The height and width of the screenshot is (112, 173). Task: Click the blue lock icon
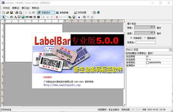pos(79,17)
